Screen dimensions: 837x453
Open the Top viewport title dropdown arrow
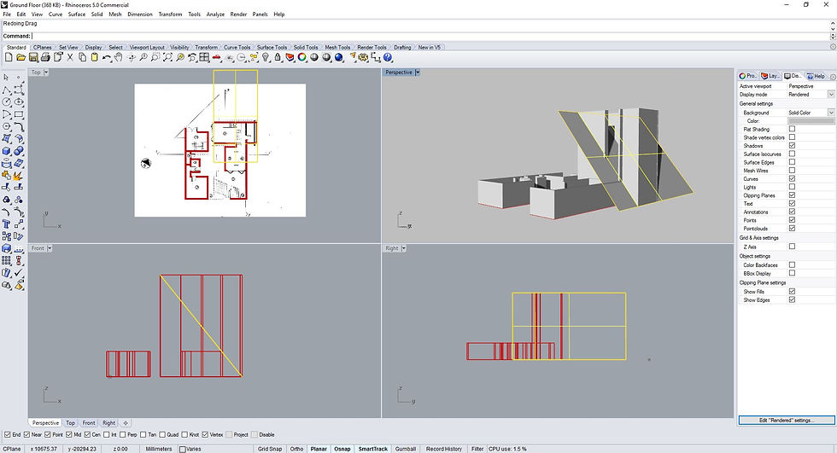click(46, 72)
